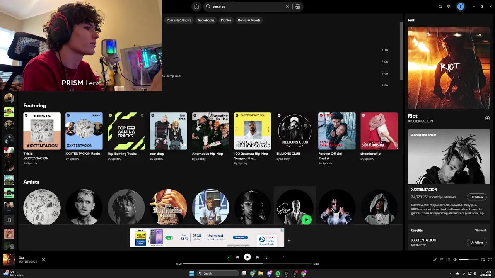Add Riot to Liked Songs in player bar
Viewport: 495px width, 278px height.
coord(43,260)
